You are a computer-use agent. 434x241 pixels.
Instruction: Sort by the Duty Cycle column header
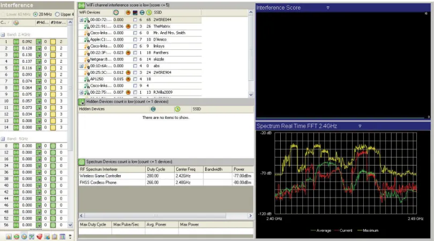coord(160,169)
